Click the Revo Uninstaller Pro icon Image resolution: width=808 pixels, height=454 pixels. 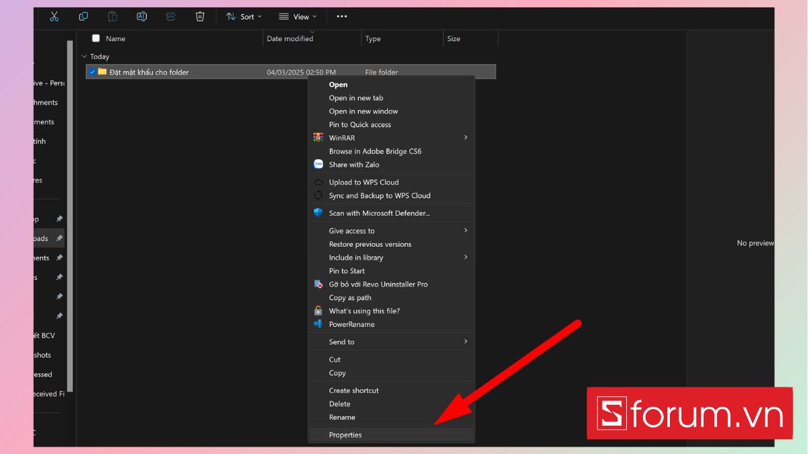point(318,284)
